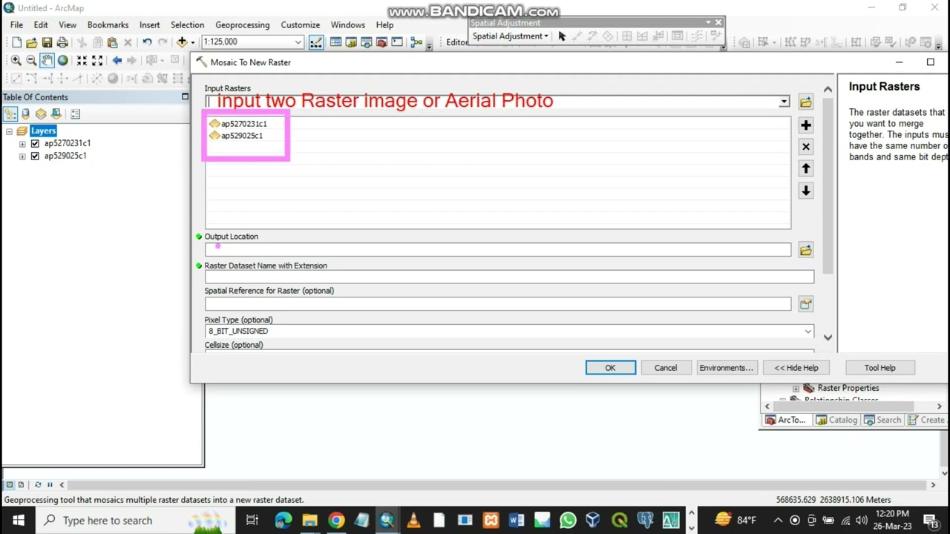Open the Catalog window icon in toolbar

click(x=351, y=42)
